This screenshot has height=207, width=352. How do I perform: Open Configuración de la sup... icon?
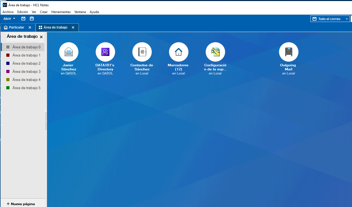(x=215, y=52)
